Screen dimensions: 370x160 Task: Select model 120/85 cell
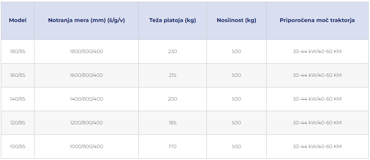click(18, 123)
